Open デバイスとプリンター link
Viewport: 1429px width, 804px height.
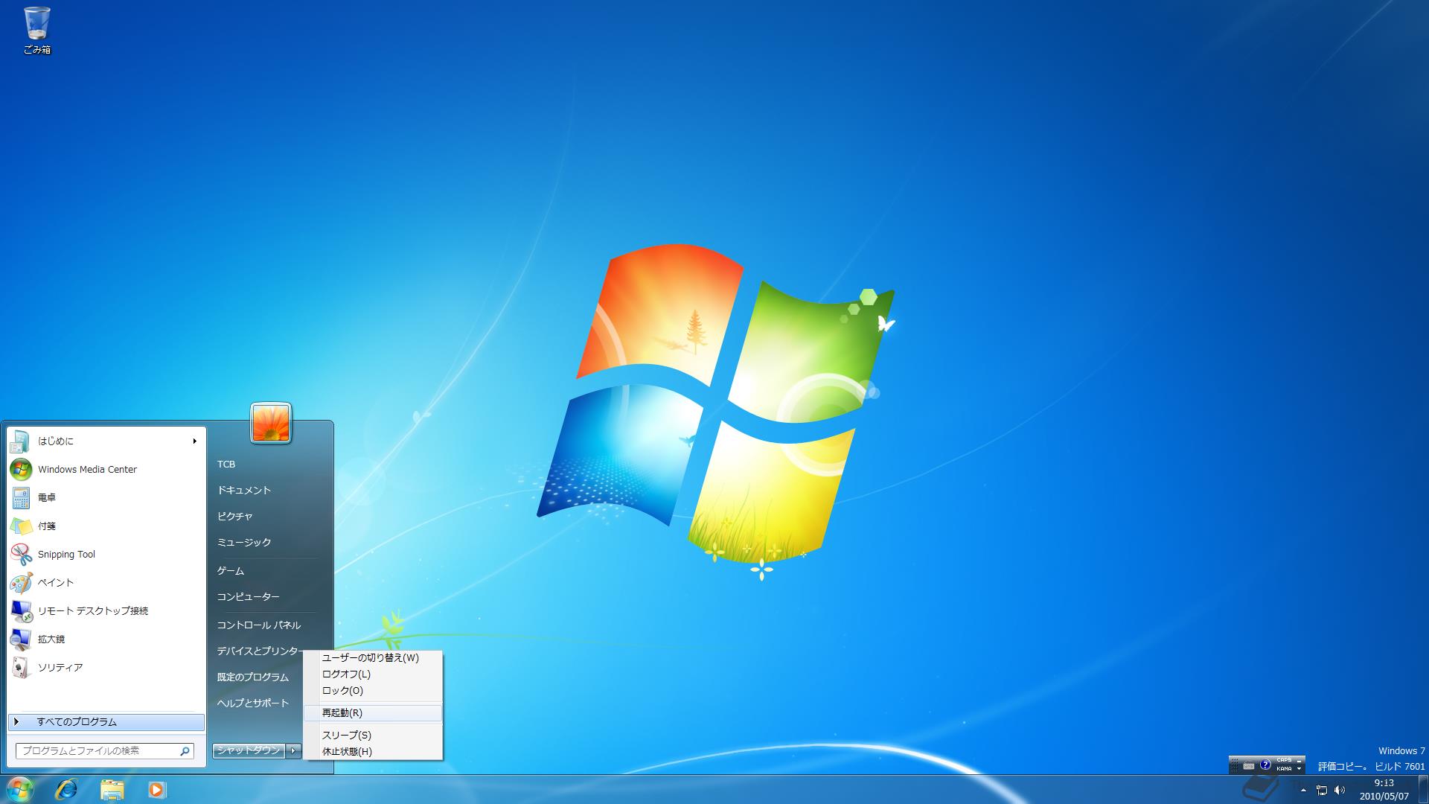tap(260, 651)
